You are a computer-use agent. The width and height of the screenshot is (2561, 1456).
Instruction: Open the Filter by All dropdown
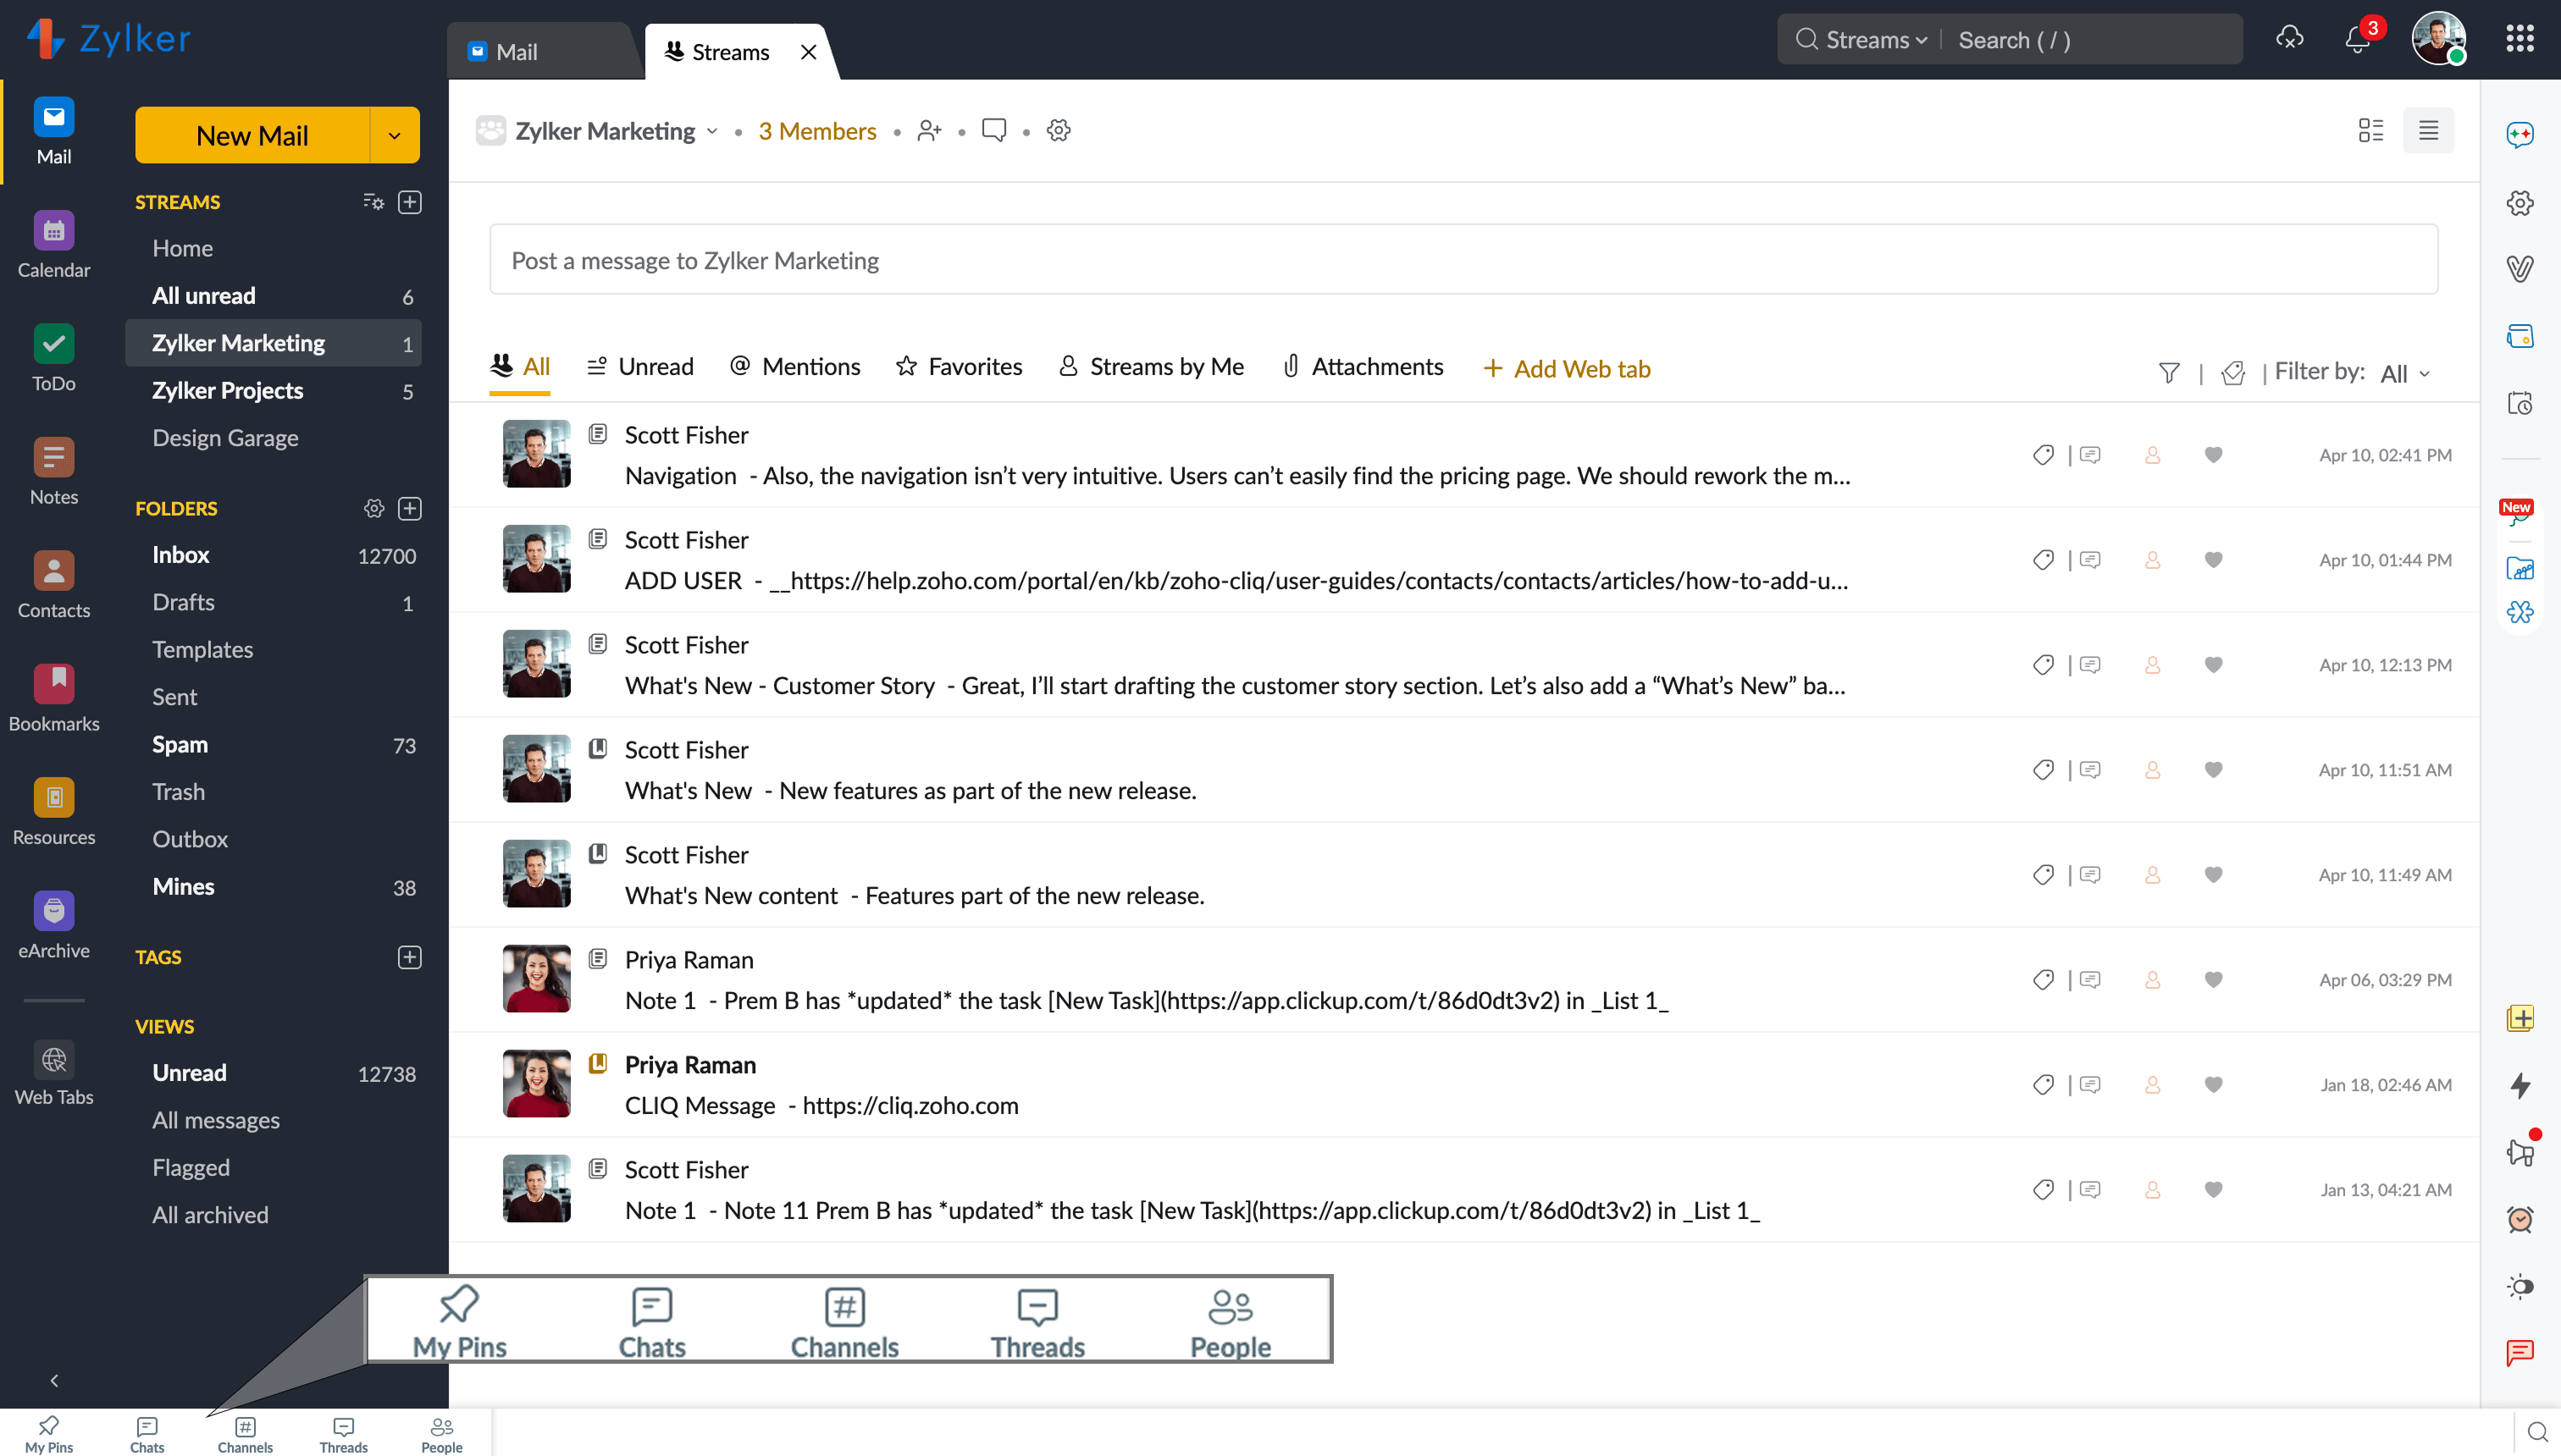(2405, 373)
